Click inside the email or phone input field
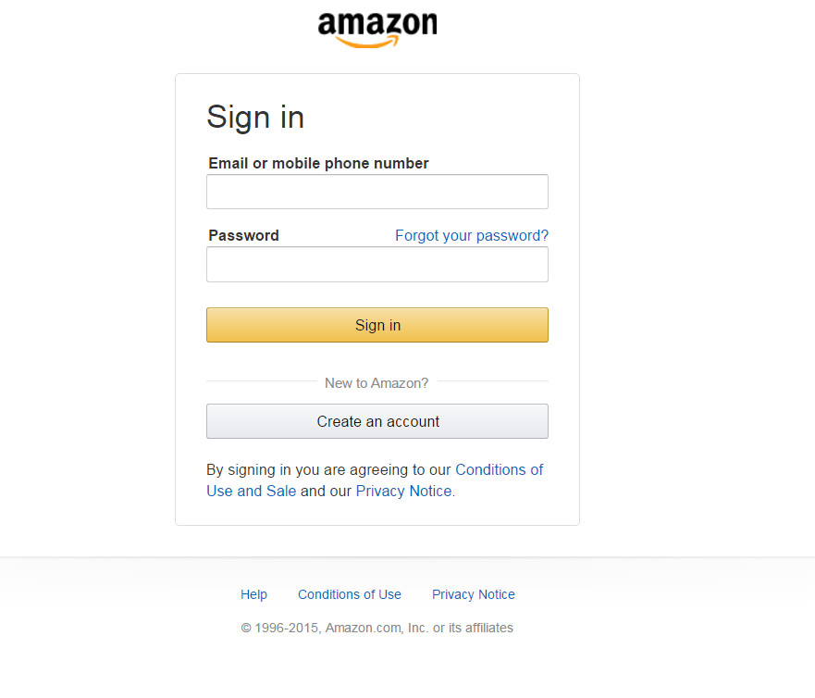The height and width of the screenshot is (698, 815). 377,192
